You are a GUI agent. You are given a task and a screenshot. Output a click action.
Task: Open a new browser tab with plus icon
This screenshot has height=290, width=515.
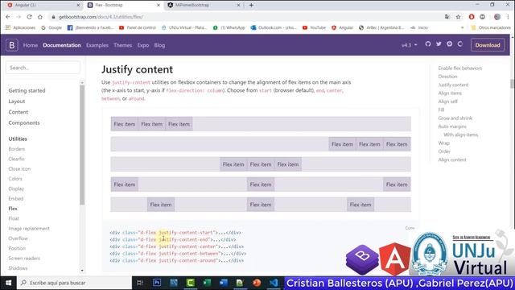[x=251, y=5]
